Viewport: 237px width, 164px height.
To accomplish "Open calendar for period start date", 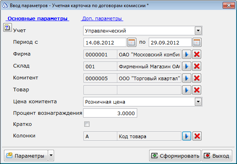I will tap(132, 42).
